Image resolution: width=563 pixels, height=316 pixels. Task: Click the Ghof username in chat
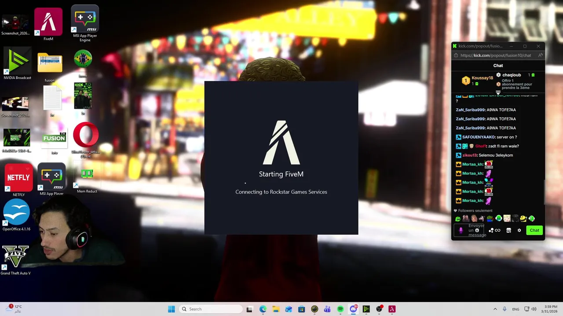(x=480, y=146)
